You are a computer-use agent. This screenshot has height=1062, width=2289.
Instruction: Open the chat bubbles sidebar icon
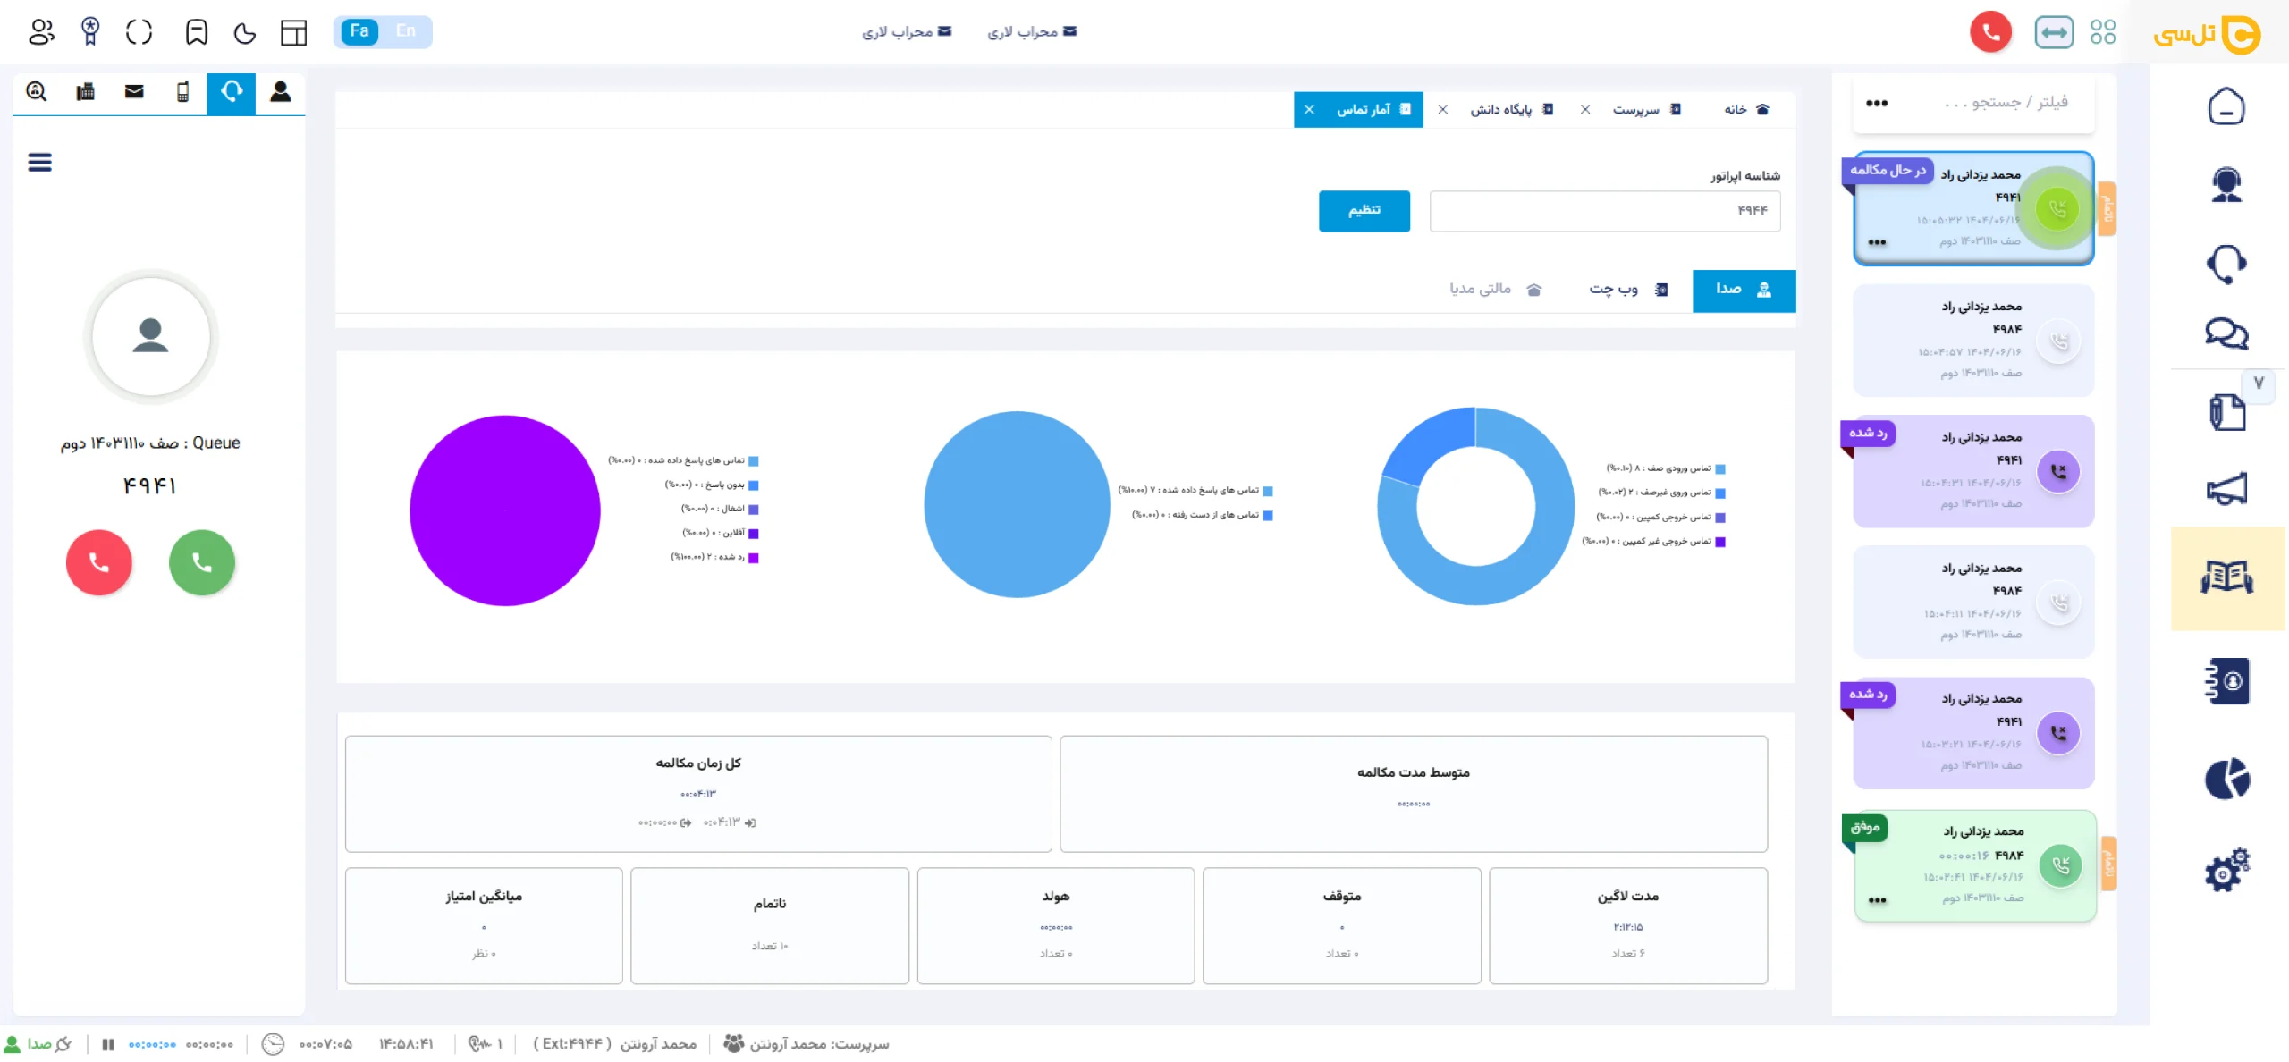click(2226, 333)
